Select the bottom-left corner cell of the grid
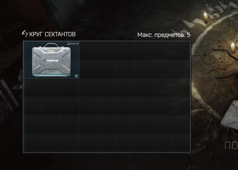The width and height of the screenshot is (238, 170). coord(33,143)
